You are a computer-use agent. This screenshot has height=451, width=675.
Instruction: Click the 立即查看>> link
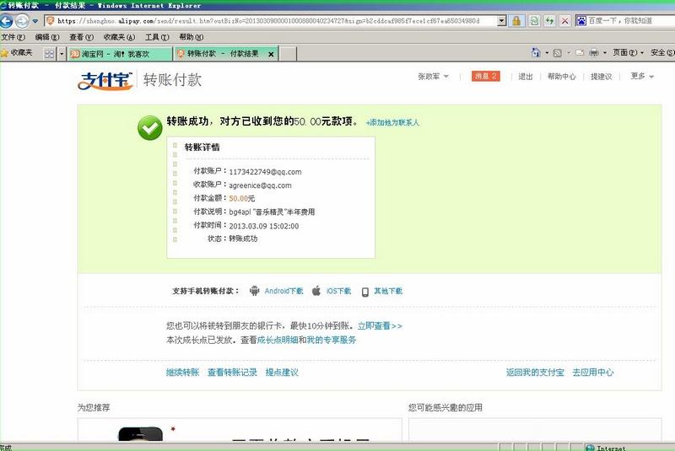click(x=381, y=326)
